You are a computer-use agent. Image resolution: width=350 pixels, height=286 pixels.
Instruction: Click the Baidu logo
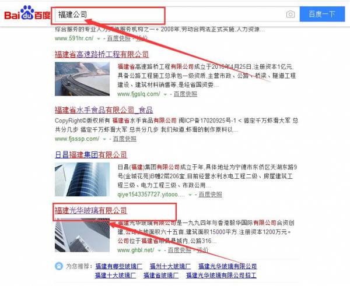(x=27, y=13)
